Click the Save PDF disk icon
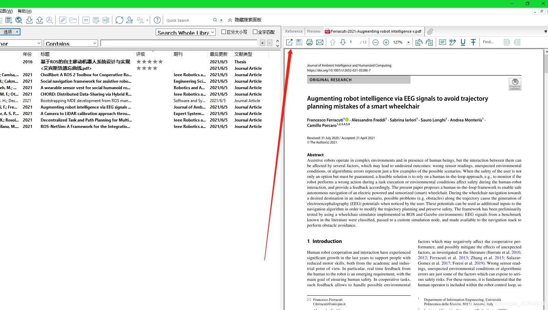Screen dimensions: 548x310 [299, 42]
